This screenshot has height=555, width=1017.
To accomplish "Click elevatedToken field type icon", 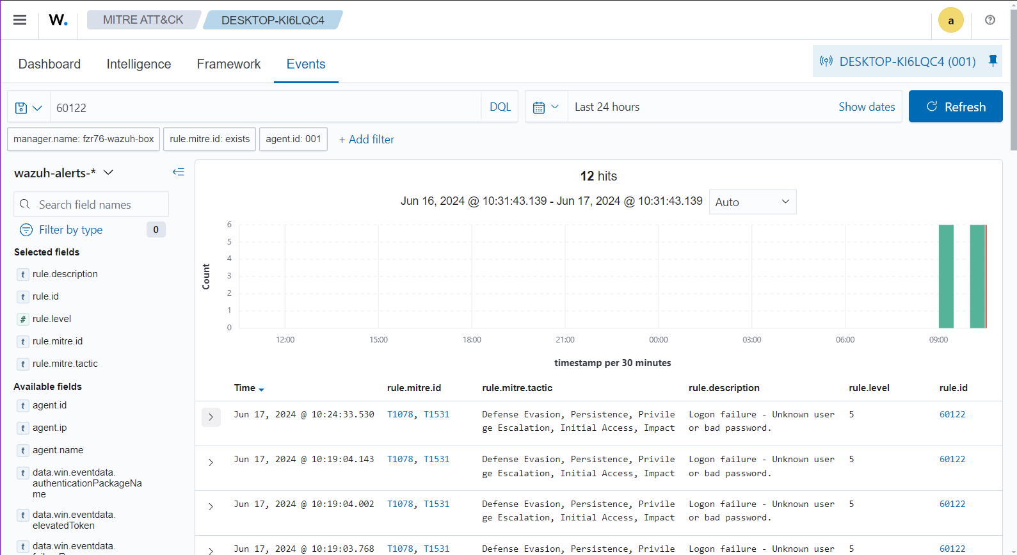I will [x=23, y=515].
